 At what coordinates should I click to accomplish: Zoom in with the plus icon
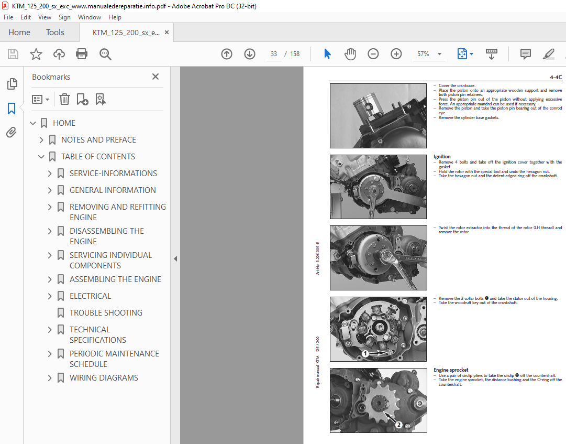point(396,53)
